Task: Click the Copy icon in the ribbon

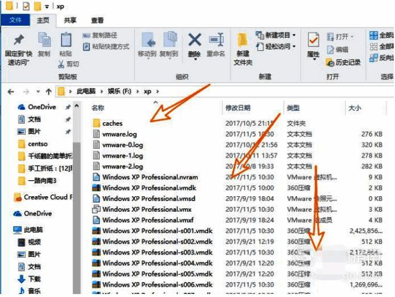Action: point(44,42)
